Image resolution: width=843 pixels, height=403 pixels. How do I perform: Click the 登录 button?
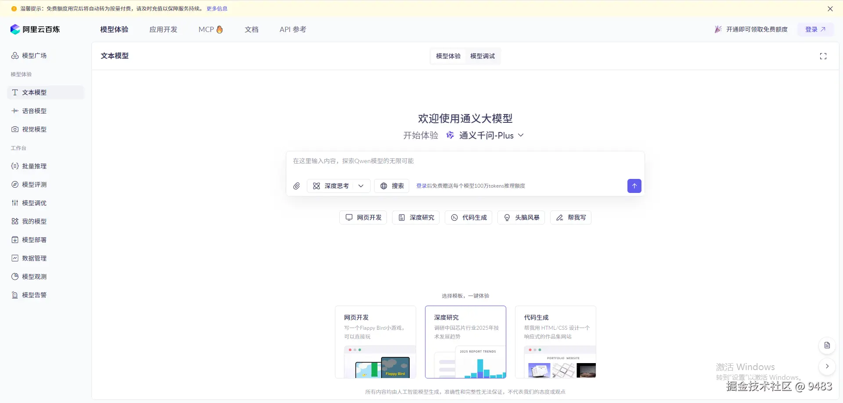tap(815, 29)
